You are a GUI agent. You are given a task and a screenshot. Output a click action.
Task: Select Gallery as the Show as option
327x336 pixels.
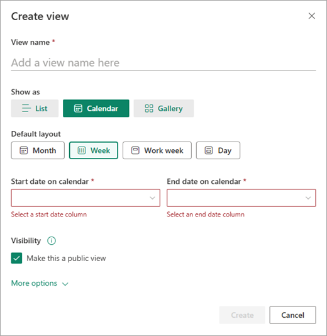pos(163,108)
